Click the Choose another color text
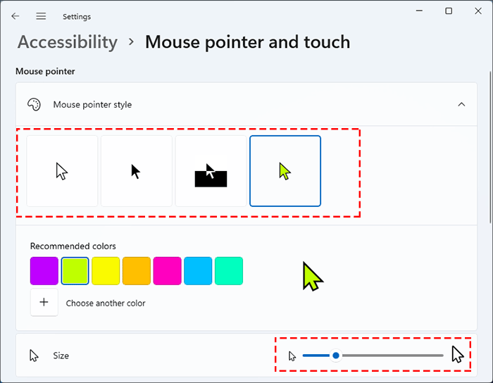 click(x=106, y=303)
